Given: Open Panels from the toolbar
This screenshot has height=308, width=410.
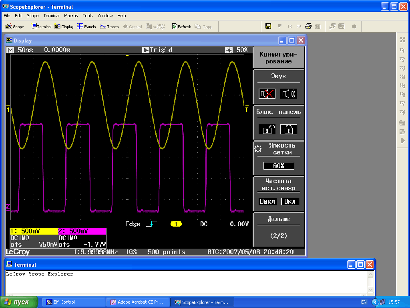Looking at the screenshot, I should (x=86, y=26).
